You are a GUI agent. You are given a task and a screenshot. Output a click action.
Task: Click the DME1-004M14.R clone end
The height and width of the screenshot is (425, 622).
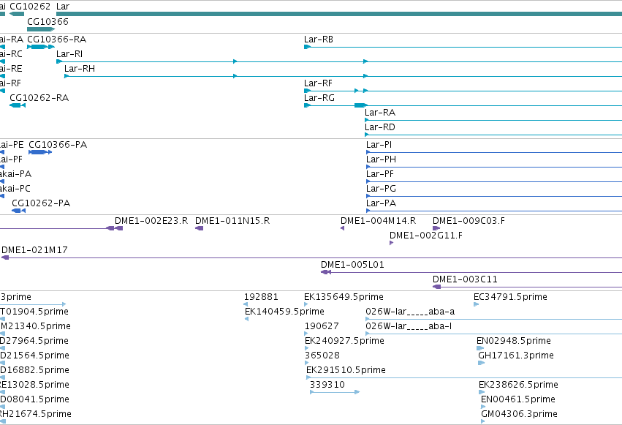(x=342, y=228)
